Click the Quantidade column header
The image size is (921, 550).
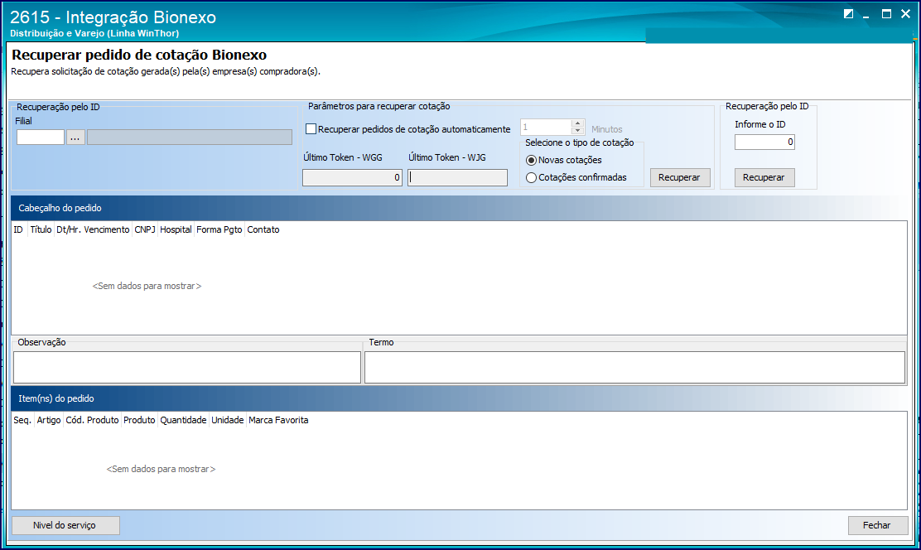tap(183, 420)
